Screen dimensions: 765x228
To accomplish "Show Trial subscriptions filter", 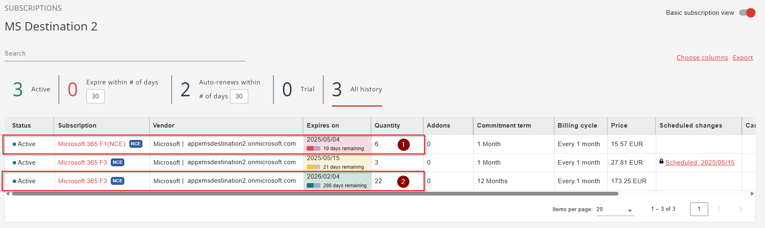I will click(298, 89).
